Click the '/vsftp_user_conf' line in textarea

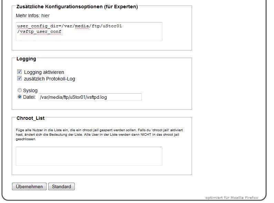point(39,31)
